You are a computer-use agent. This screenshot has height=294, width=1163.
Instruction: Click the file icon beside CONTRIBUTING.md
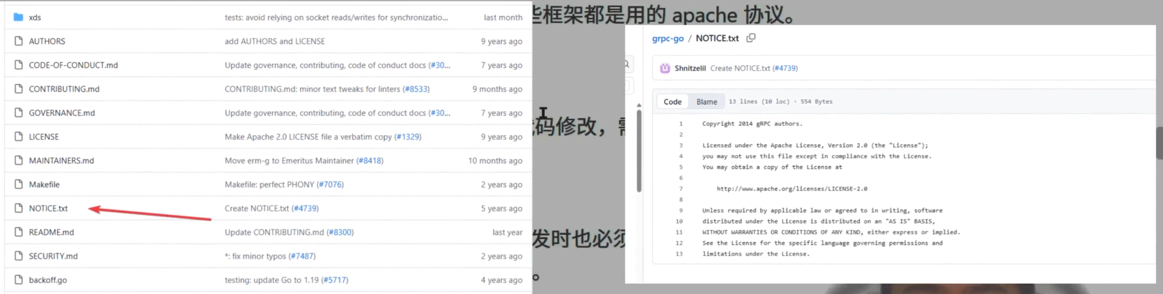[x=19, y=88]
